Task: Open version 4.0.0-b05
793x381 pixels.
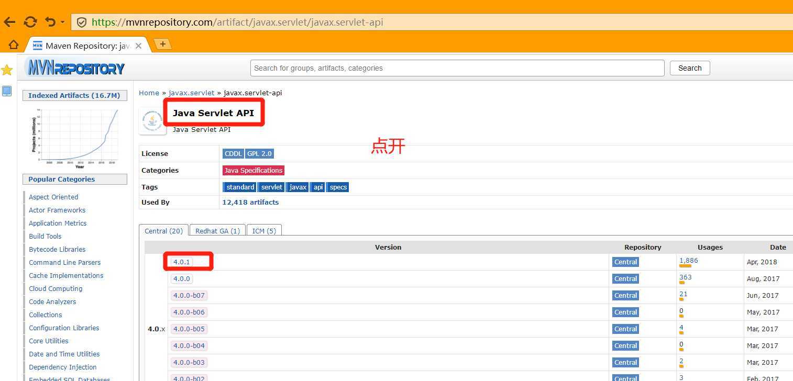Action: point(189,329)
